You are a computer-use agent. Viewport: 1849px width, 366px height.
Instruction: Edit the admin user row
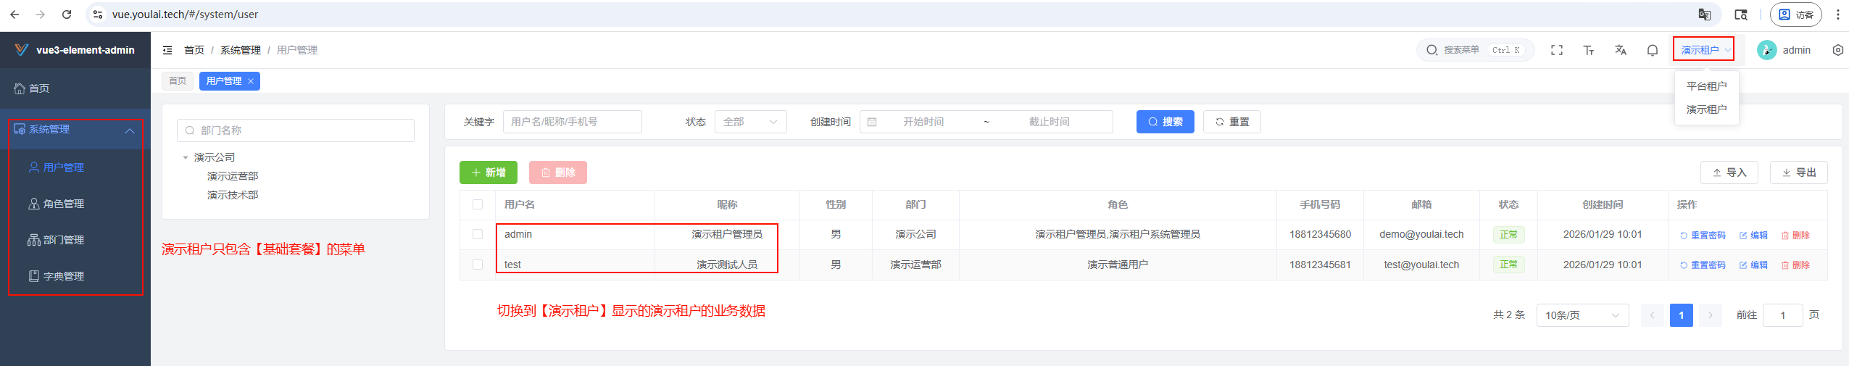1753,236
